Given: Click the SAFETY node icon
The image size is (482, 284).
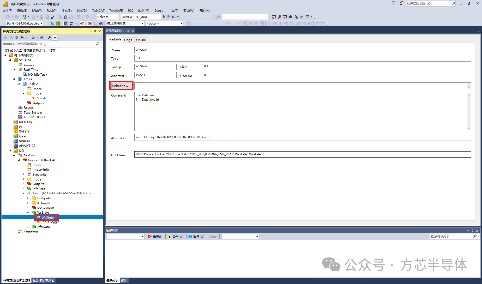Looking at the screenshot, I should tap(16, 131).
